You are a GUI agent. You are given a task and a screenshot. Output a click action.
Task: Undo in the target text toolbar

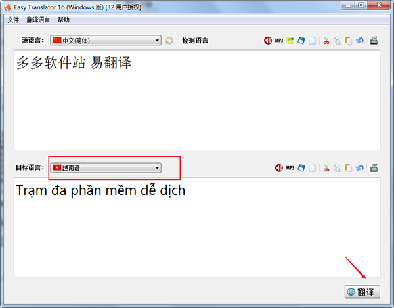pos(360,168)
